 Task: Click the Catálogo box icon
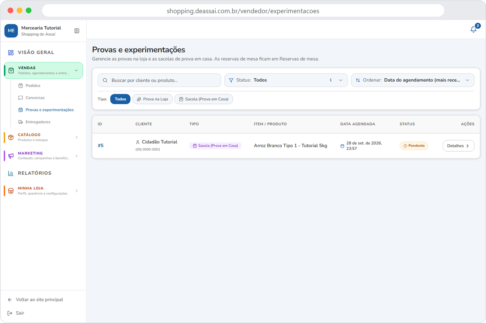pyautogui.click(x=11, y=137)
